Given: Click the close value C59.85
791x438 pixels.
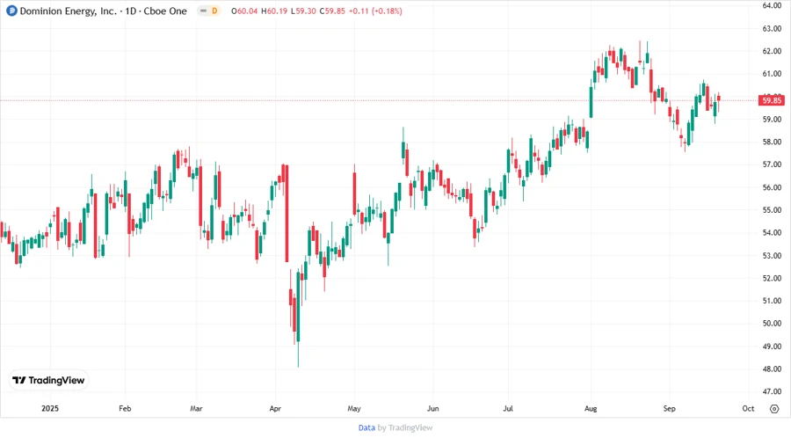Looking at the screenshot, I should point(332,11).
